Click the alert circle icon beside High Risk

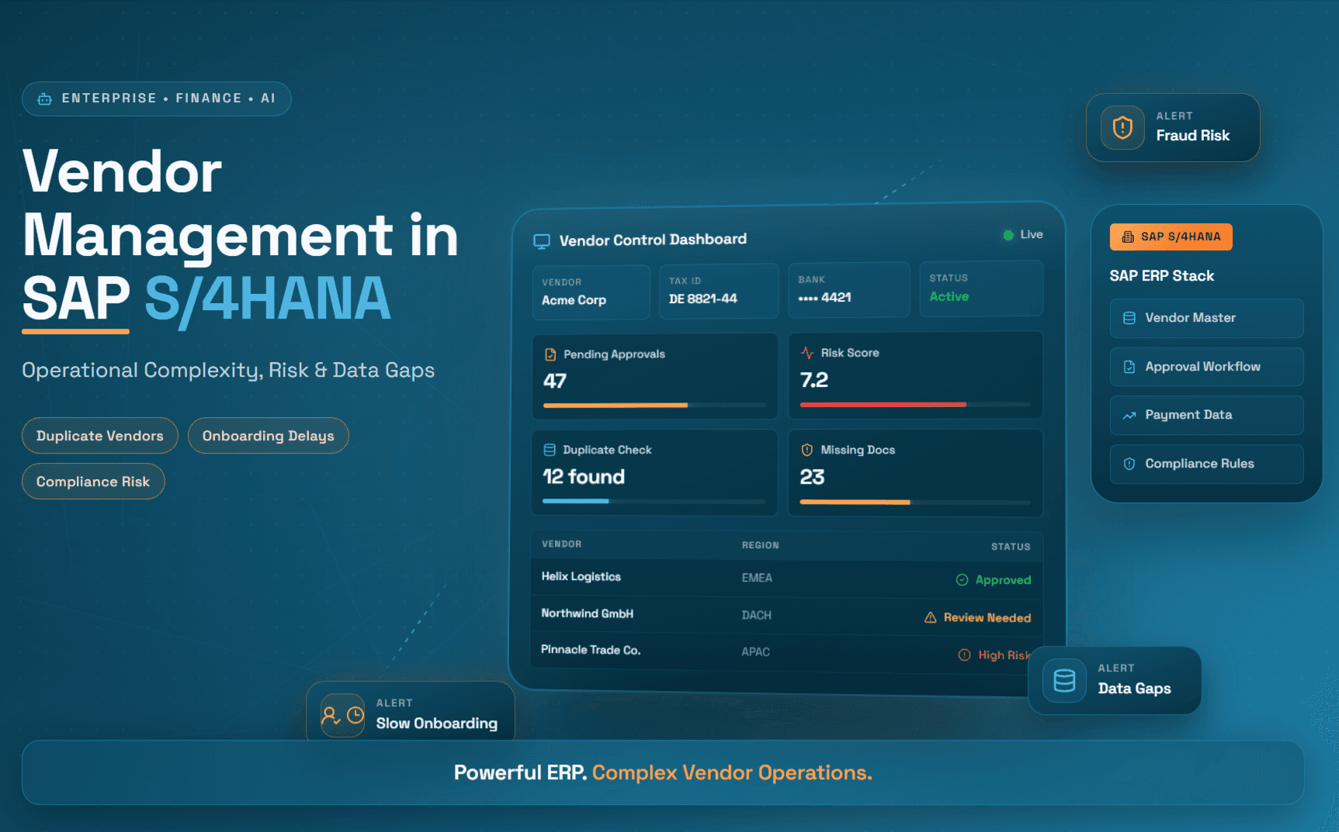[965, 655]
